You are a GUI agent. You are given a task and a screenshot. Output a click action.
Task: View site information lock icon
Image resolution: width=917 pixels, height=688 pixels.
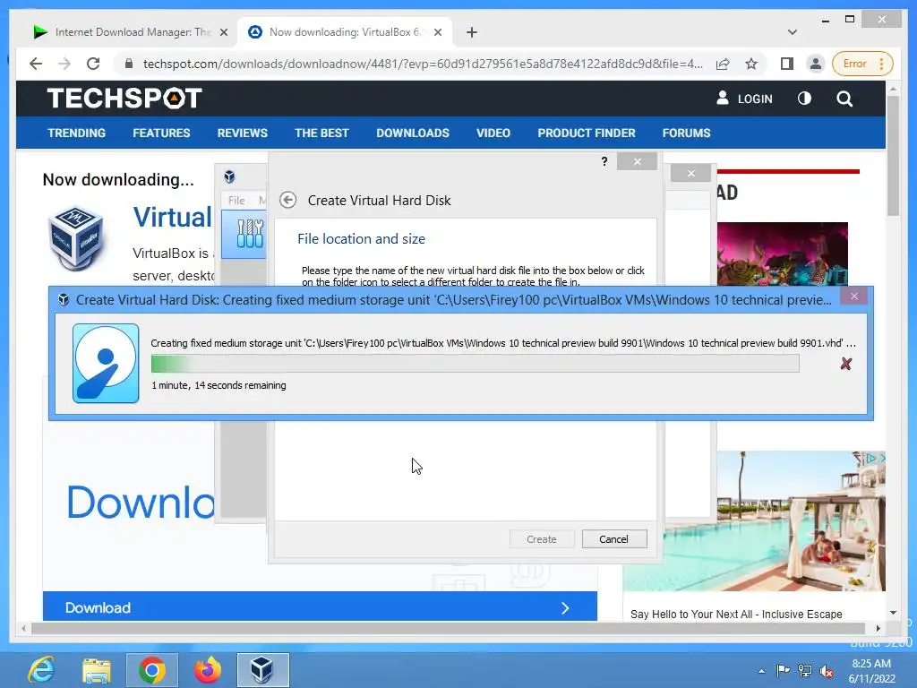[129, 64]
